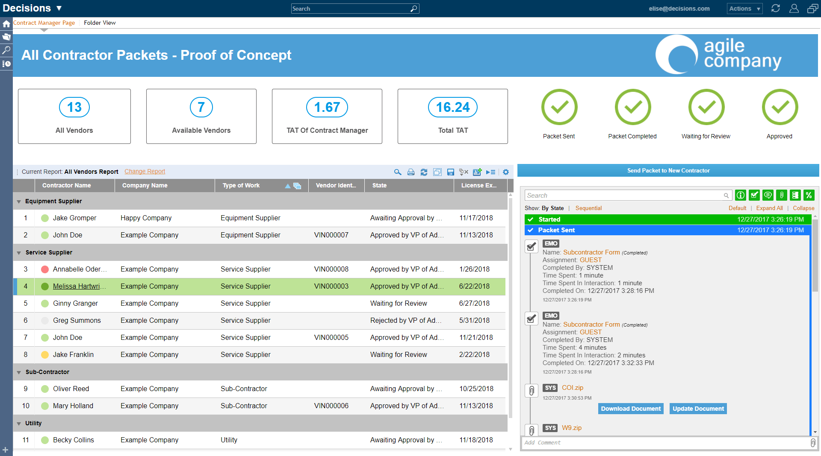Click Send Packet to New Contractor button
Screen dimensions: 821x456
(668, 170)
